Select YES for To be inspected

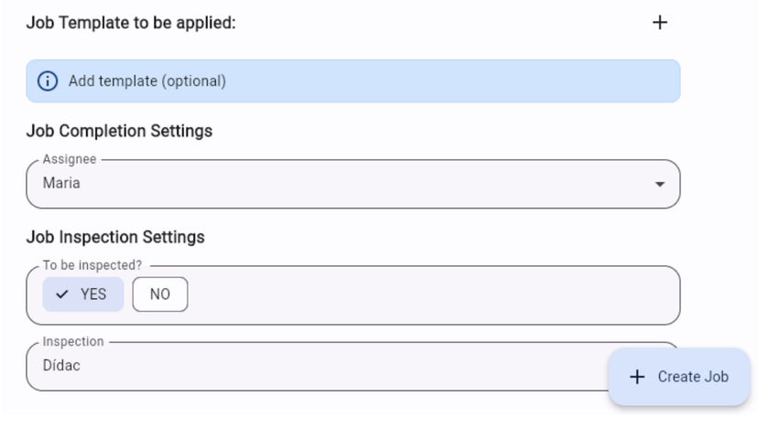point(83,294)
